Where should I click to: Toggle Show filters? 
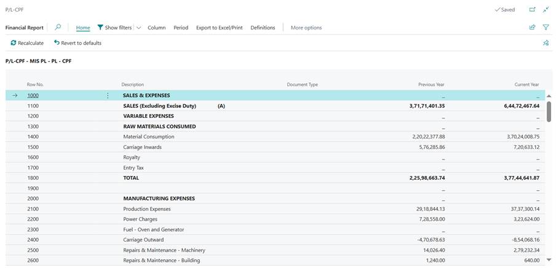coord(114,28)
